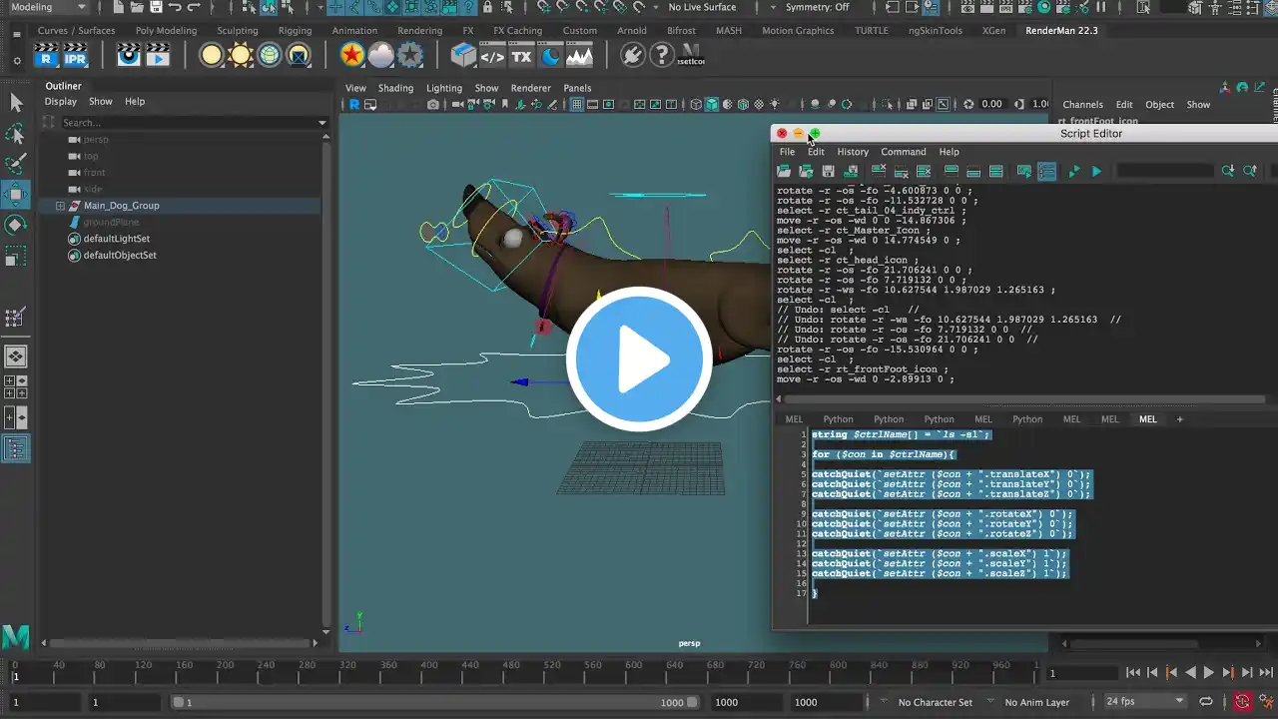Toggle the playback loop button
This screenshot has height=719, width=1278.
1206,702
